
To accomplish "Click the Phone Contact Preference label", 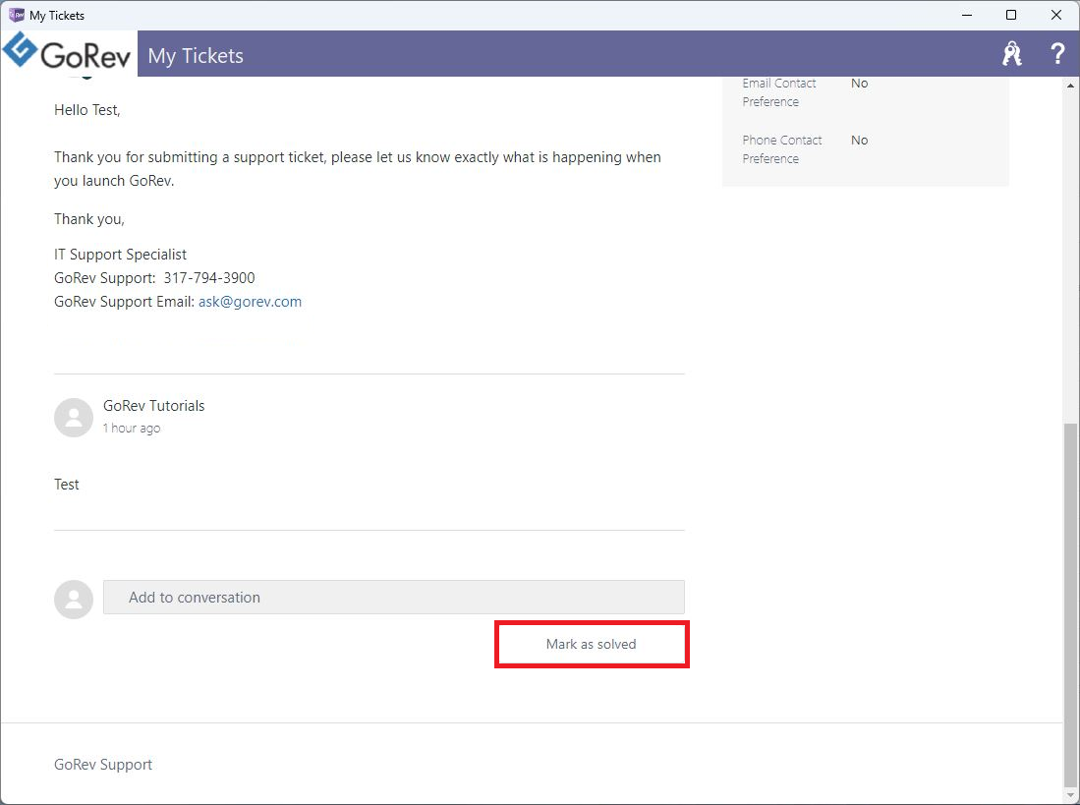I will [782, 149].
